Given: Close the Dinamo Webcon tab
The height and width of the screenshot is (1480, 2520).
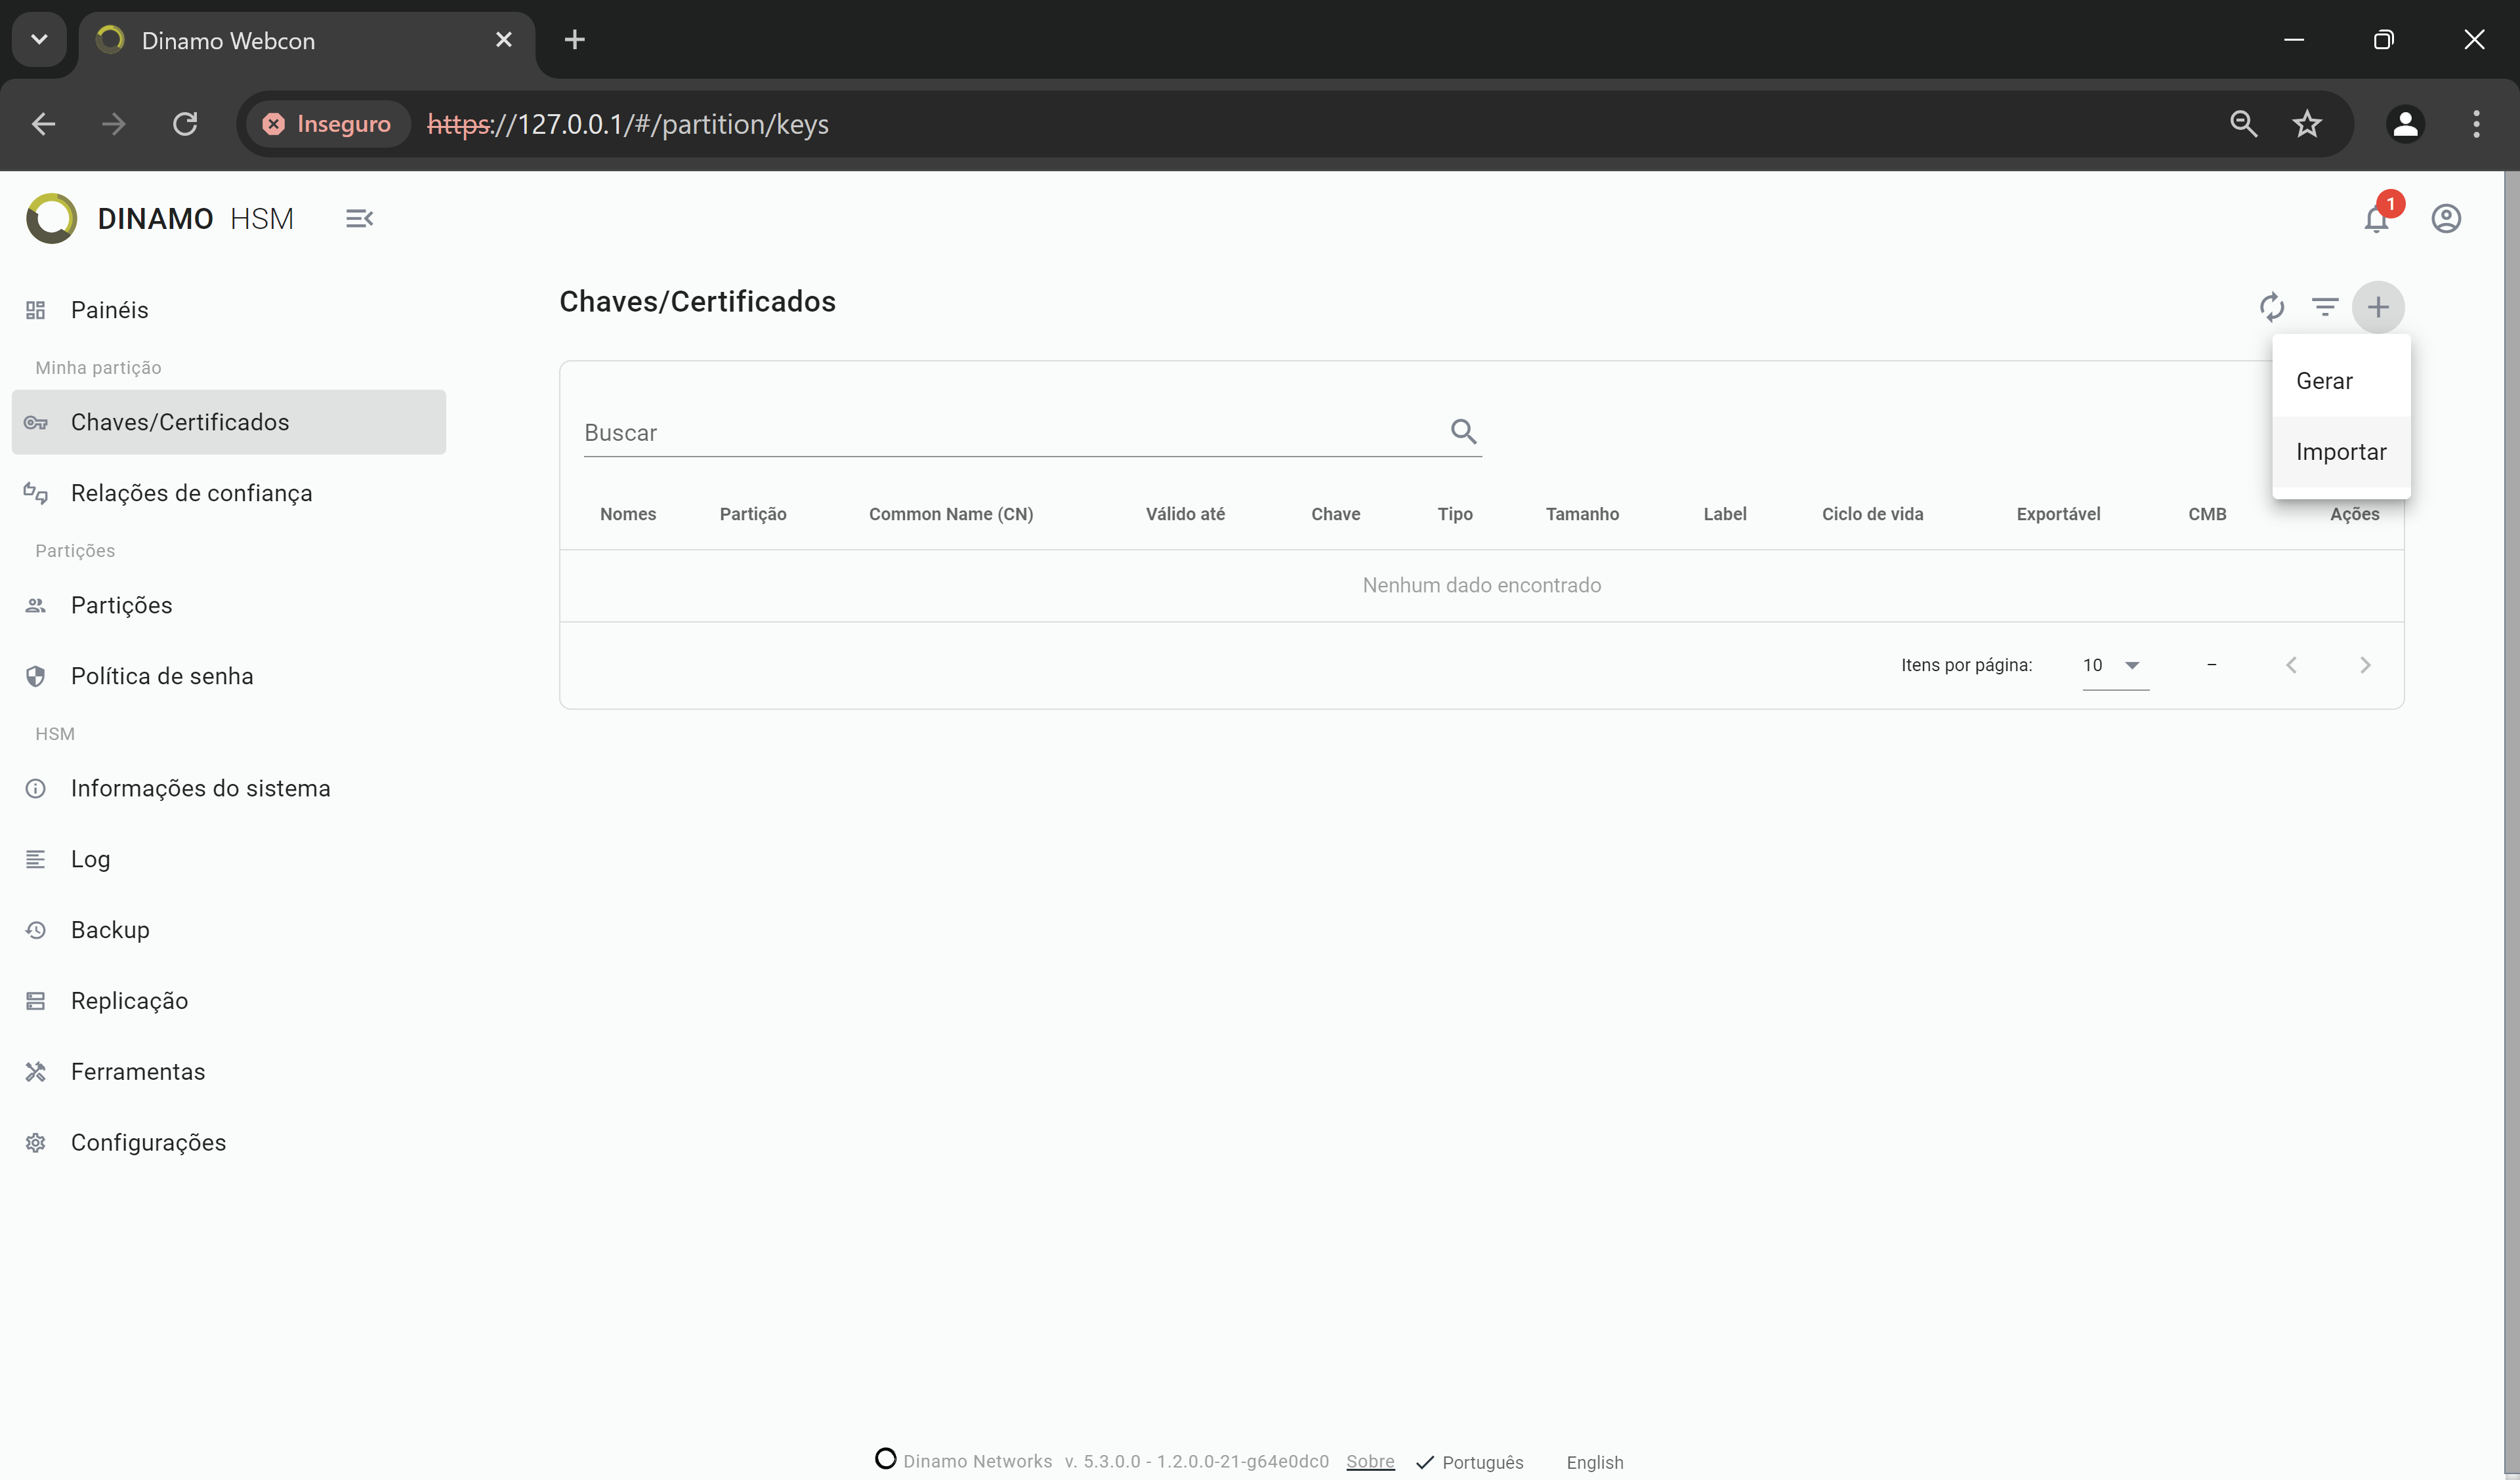Looking at the screenshot, I should pos(504,40).
